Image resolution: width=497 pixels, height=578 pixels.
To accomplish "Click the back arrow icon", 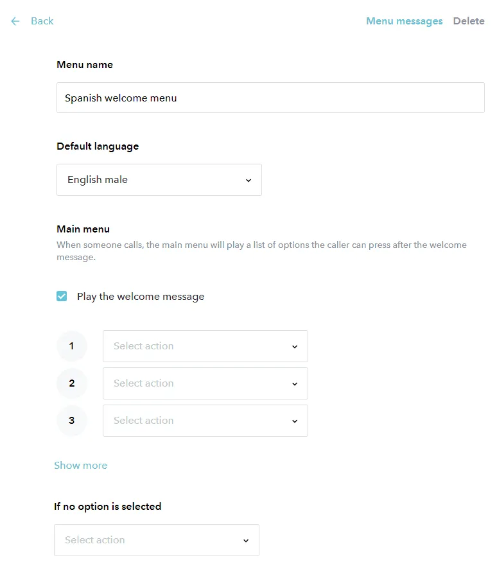I will point(15,21).
